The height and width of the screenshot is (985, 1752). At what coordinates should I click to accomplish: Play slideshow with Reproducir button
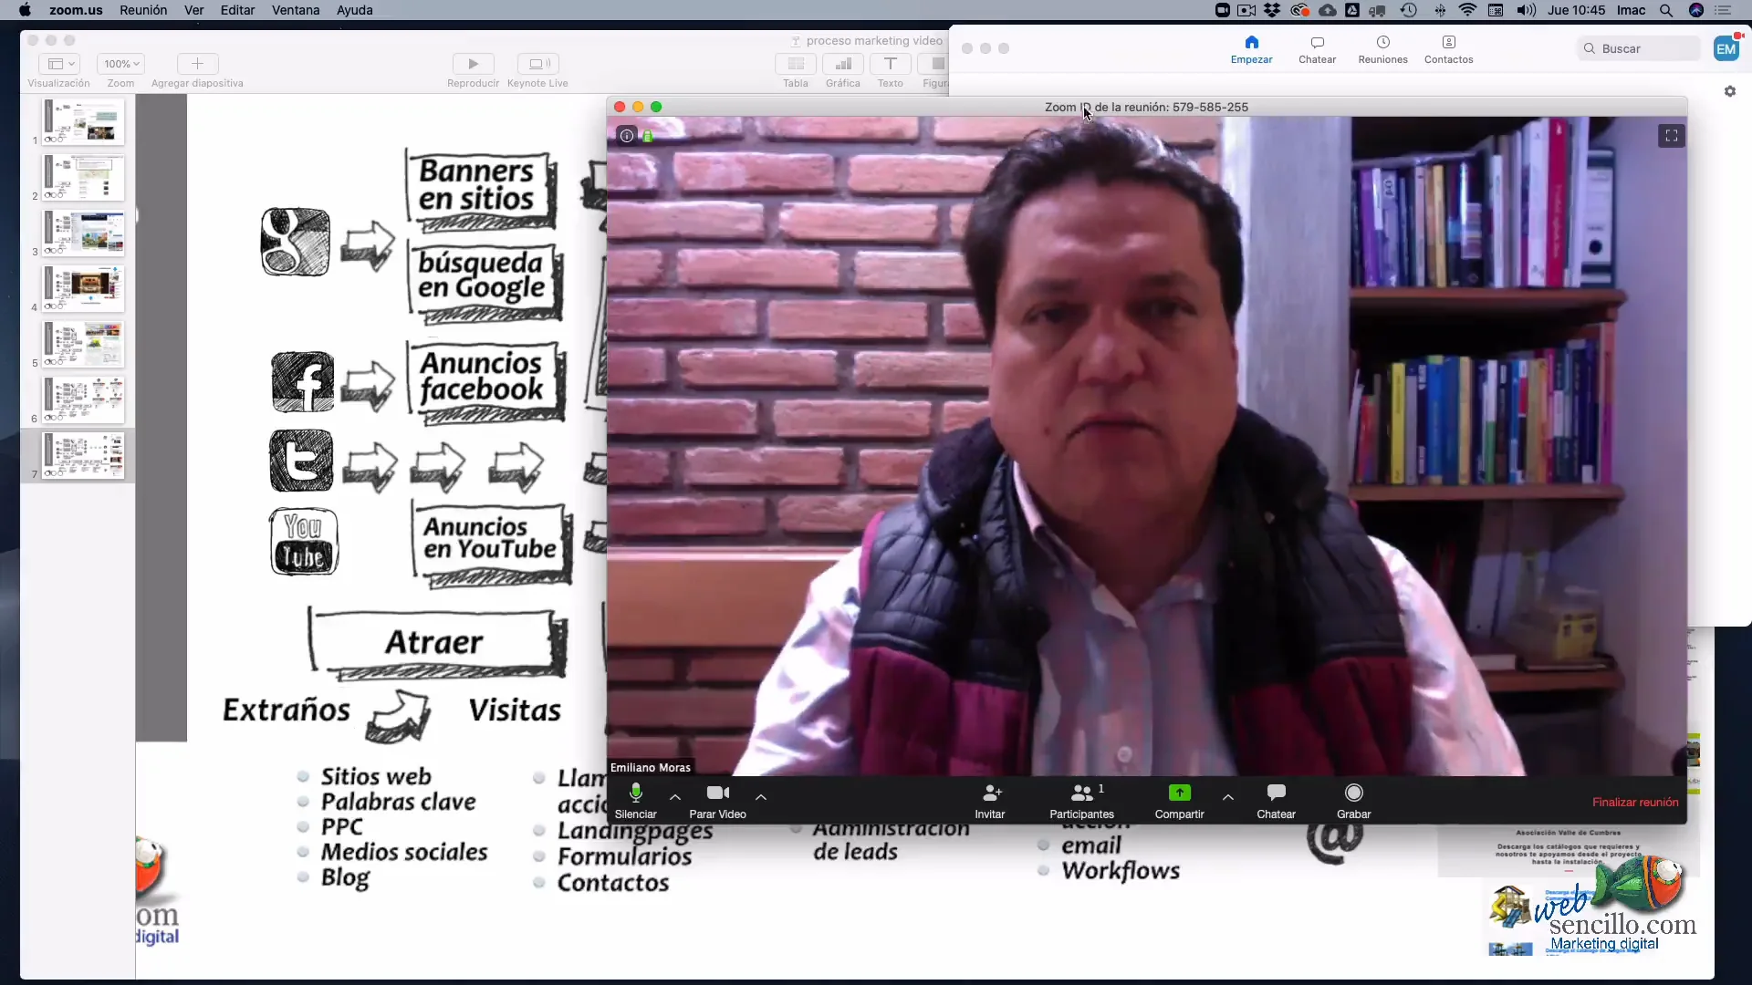point(473,64)
